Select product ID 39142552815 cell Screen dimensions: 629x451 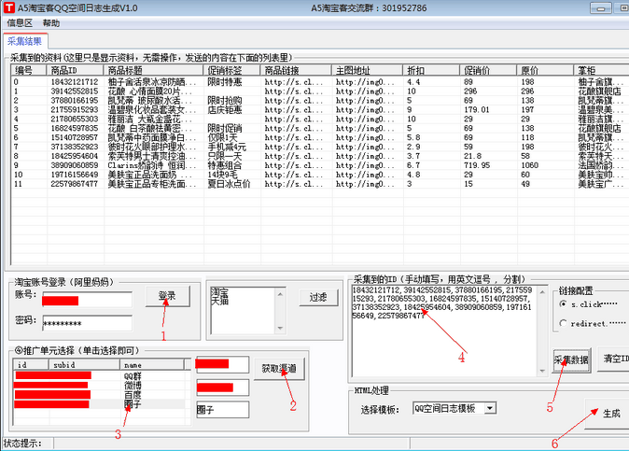75,92
